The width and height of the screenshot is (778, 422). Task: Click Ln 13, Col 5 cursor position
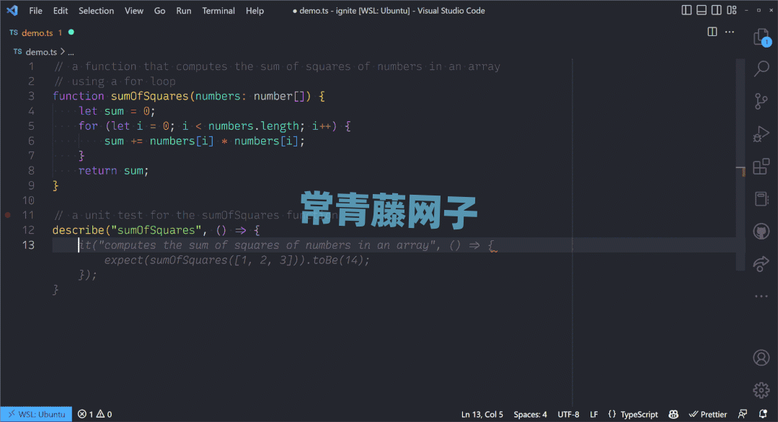[x=482, y=414]
